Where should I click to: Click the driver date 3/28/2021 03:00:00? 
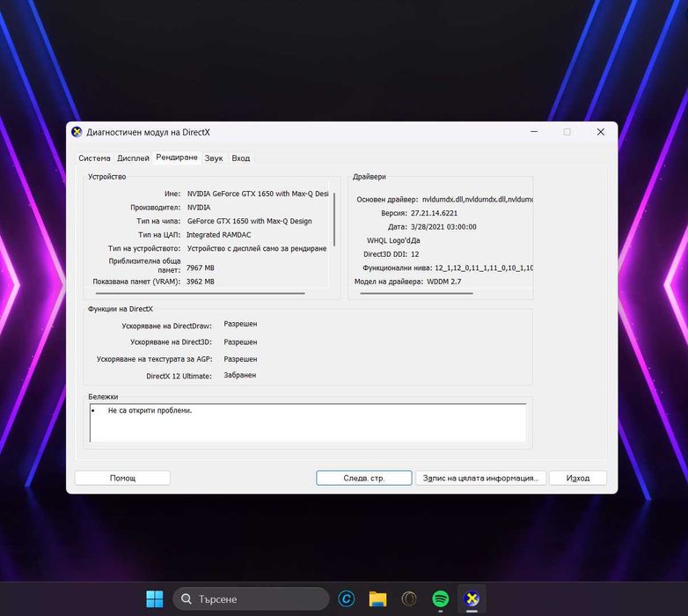tap(443, 227)
